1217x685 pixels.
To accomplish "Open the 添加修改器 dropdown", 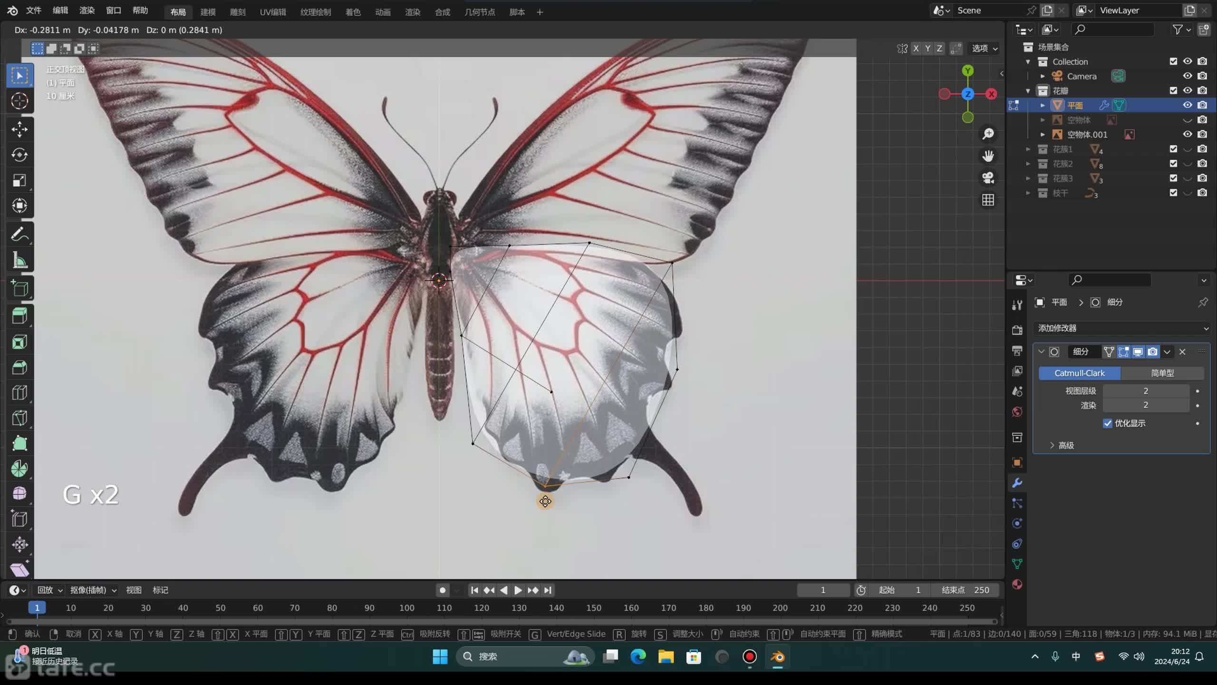I will [x=1122, y=328].
